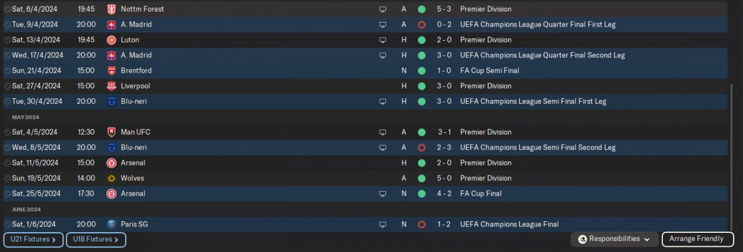Expand the U21 Fixtures chevron button
The image size is (743, 252).
click(x=33, y=239)
